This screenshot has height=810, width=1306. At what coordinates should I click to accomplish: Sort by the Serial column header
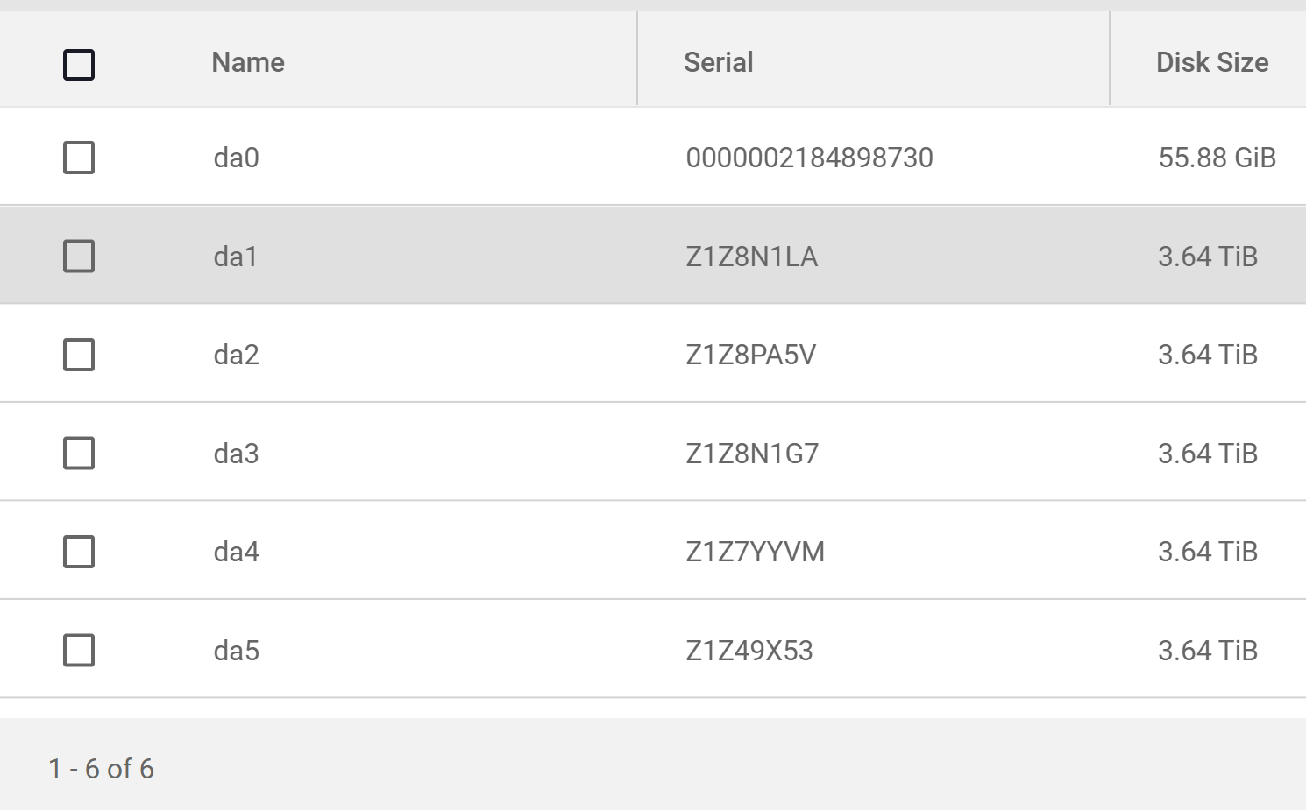718,62
